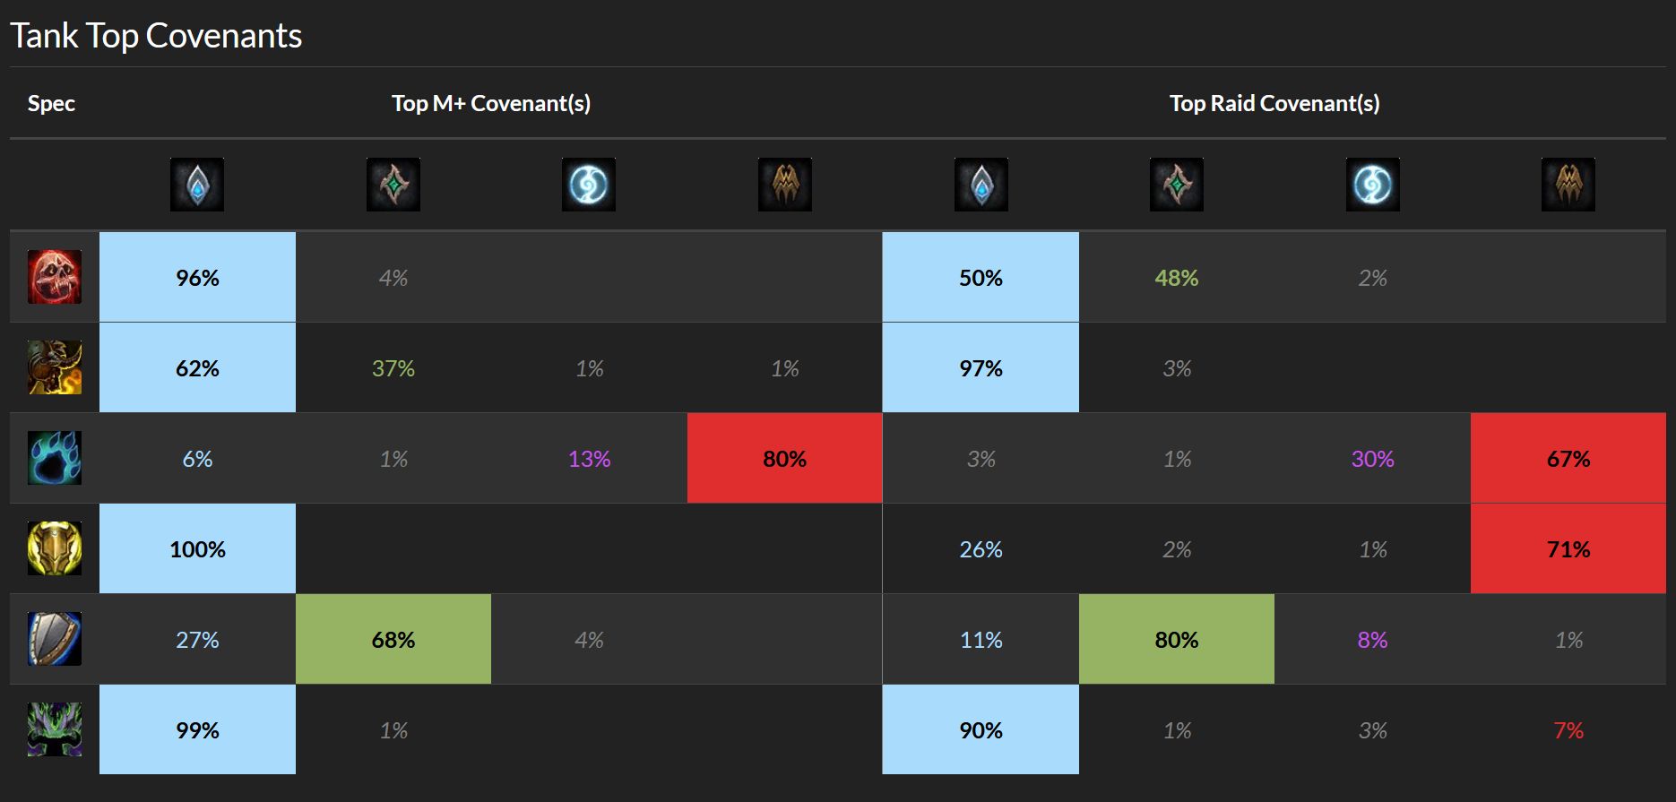Screen dimensions: 1676x802
Task: Select the Blood Death Knight red skull icon
Action: (55, 277)
